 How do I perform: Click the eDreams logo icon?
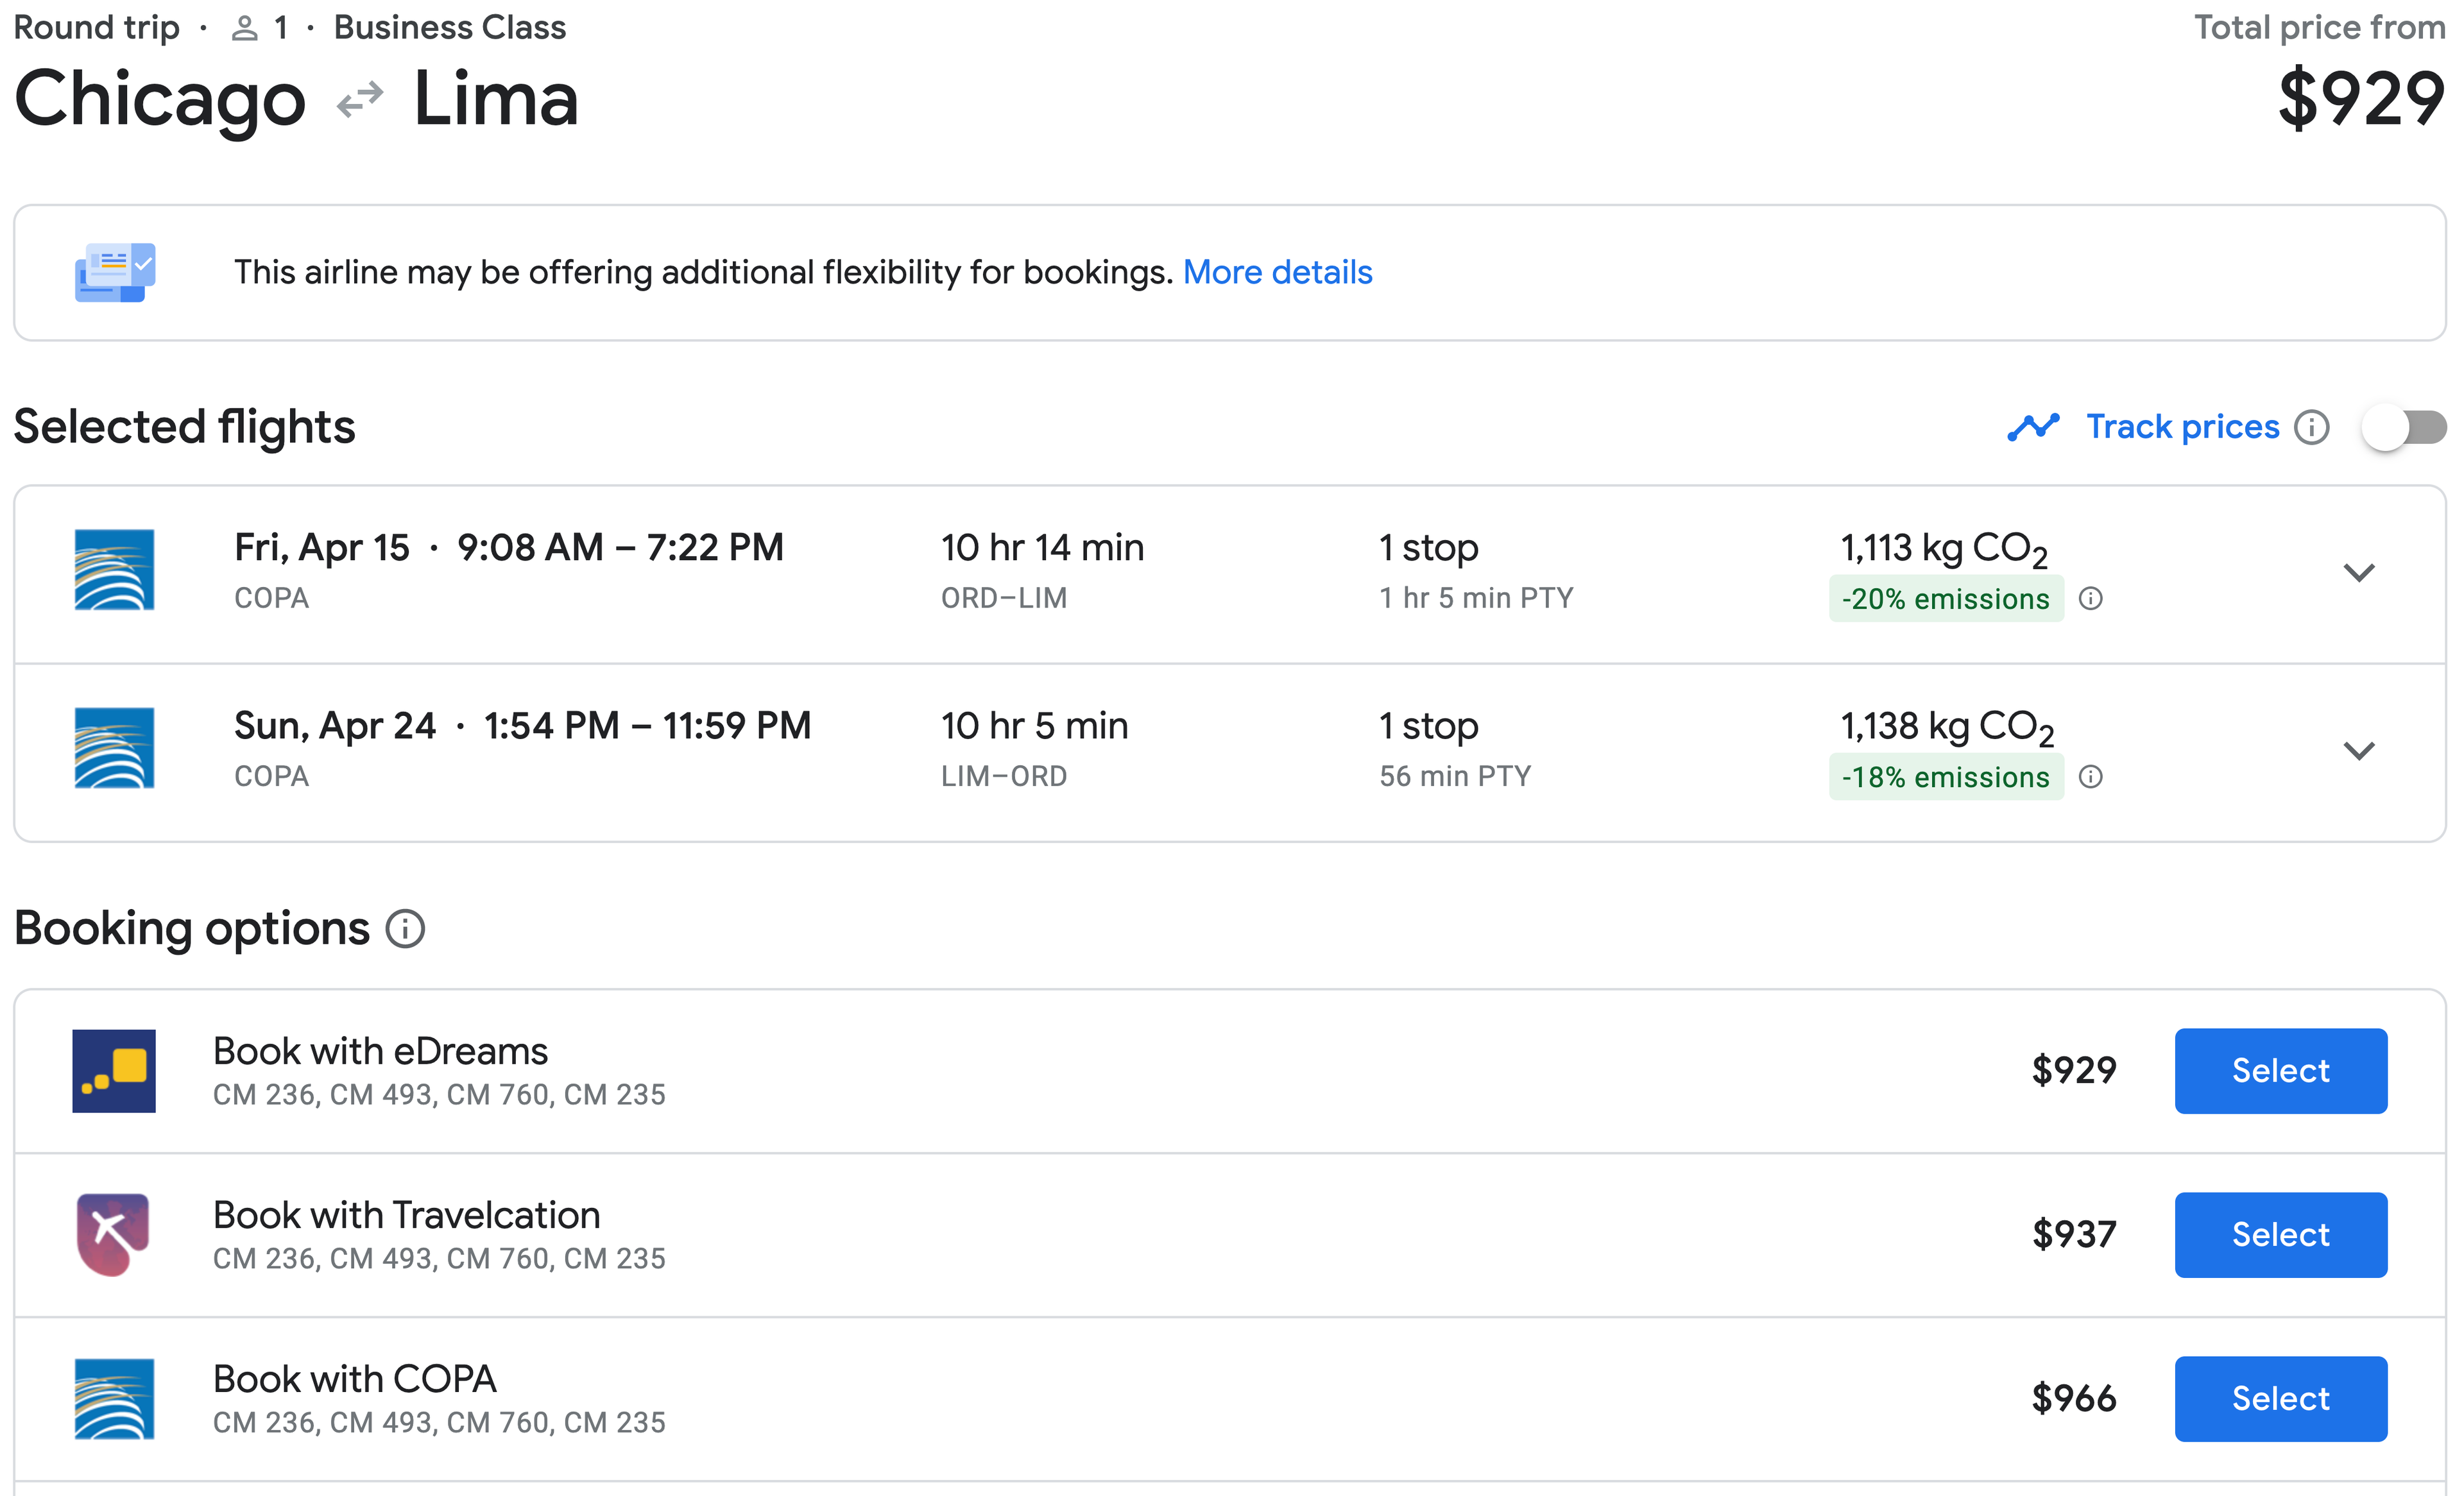click(x=114, y=1071)
